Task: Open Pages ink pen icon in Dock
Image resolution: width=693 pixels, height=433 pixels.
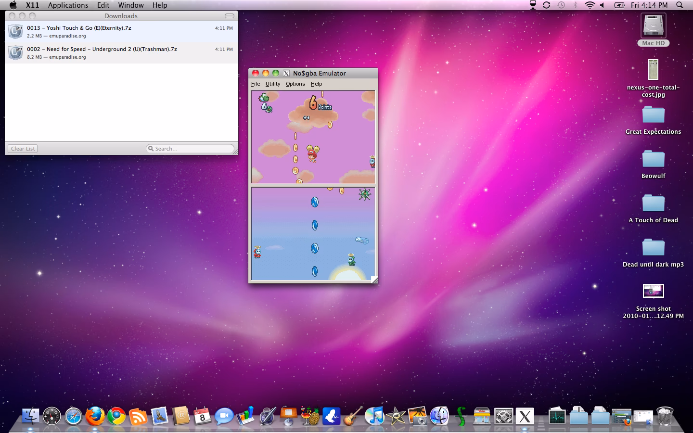Action: click(x=267, y=416)
